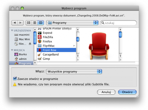The width and height of the screenshot is (148, 110).
Task: Select the Flip4Mac folder
Action: pyautogui.click(x=56, y=46)
